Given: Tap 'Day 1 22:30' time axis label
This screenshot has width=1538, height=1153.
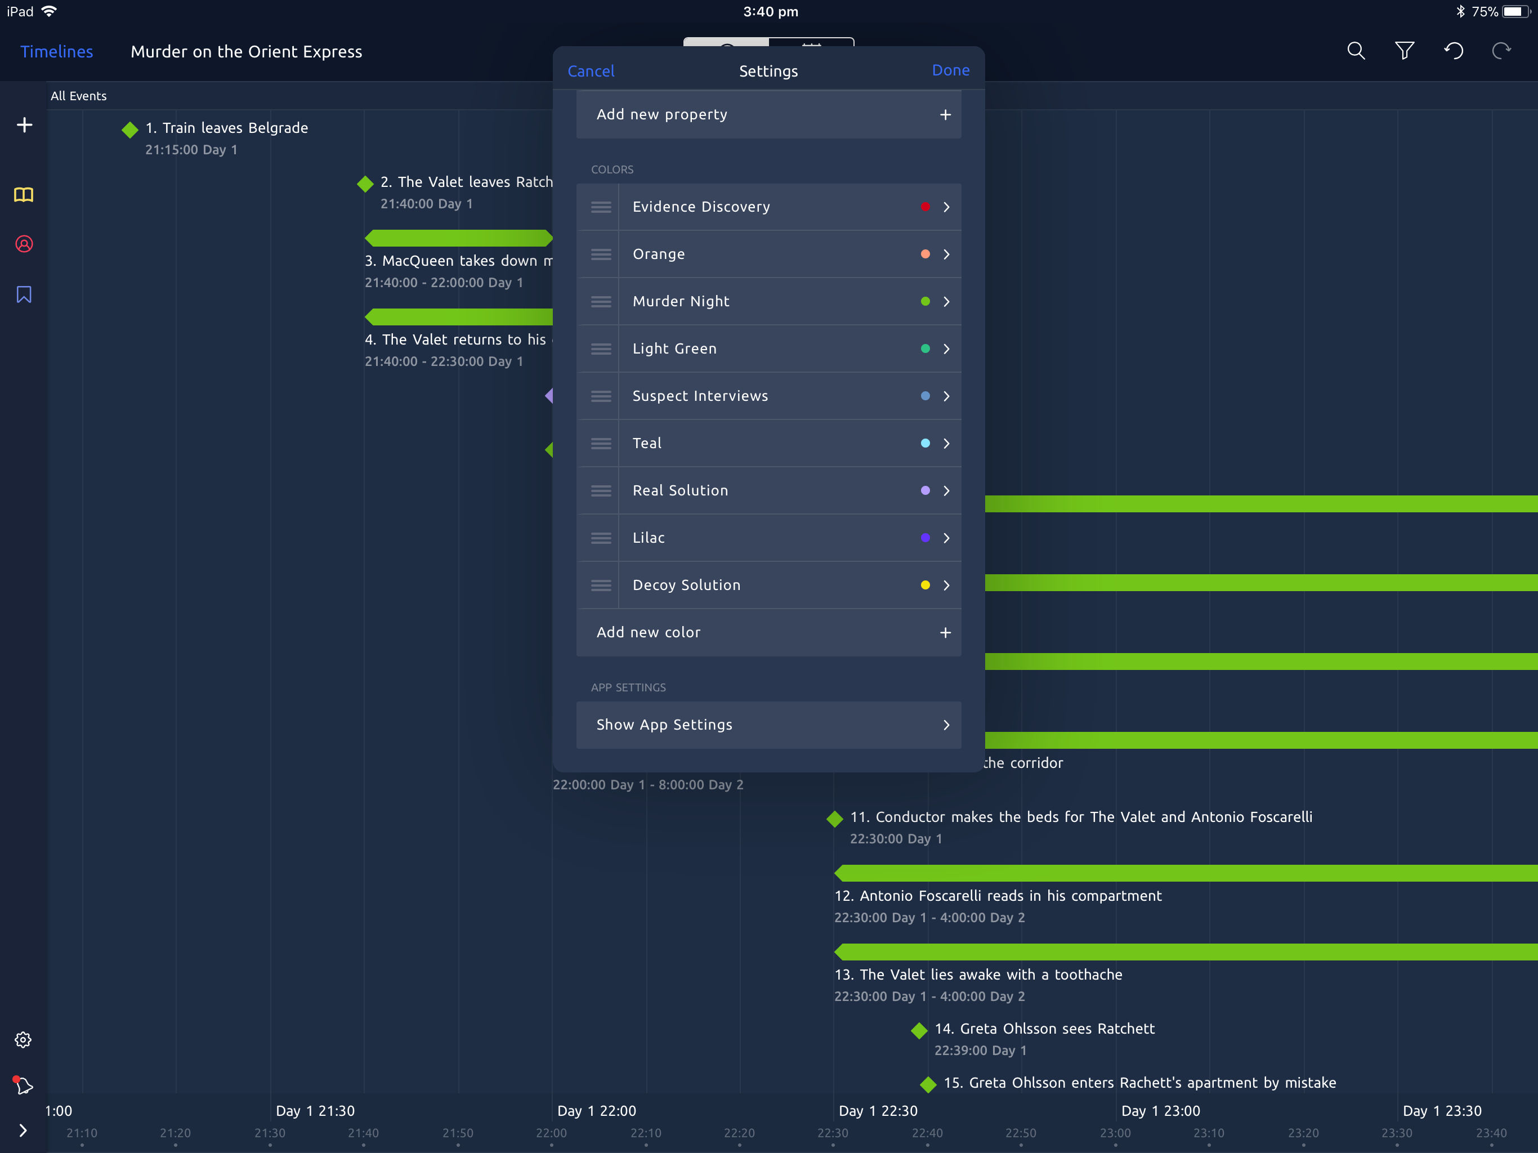Looking at the screenshot, I should [x=878, y=1111].
